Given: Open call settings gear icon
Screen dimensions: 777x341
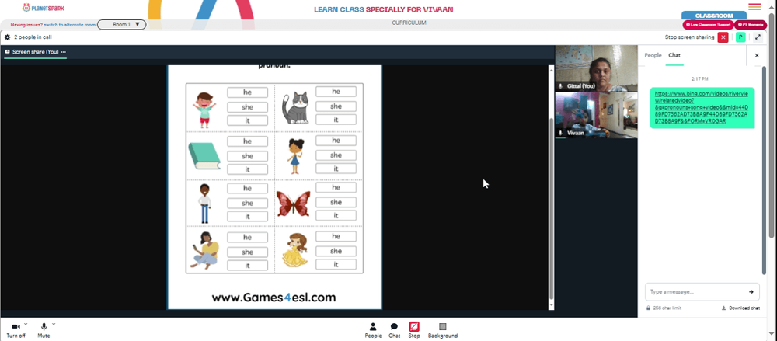Looking at the screenshot, I should (x=8, y=37).
